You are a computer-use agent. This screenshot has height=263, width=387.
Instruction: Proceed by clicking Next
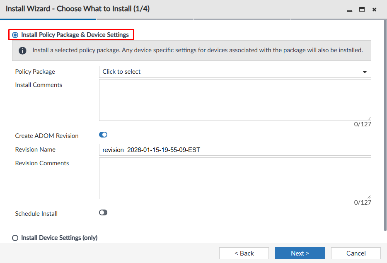tap(300, 253)
